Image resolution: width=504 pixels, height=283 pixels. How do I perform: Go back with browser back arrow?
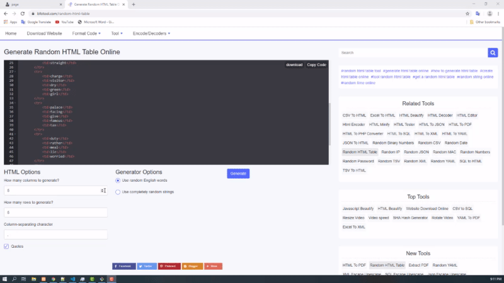[6, 14]
